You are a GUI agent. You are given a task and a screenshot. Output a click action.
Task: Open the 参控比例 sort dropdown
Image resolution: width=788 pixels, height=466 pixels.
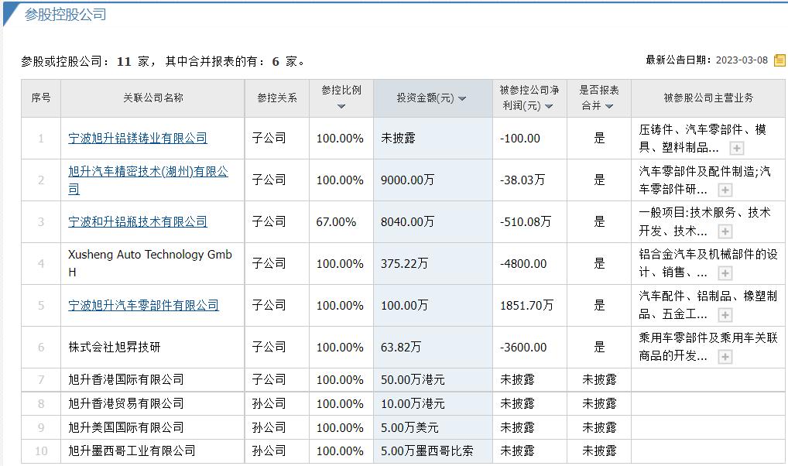coord(341,105)
